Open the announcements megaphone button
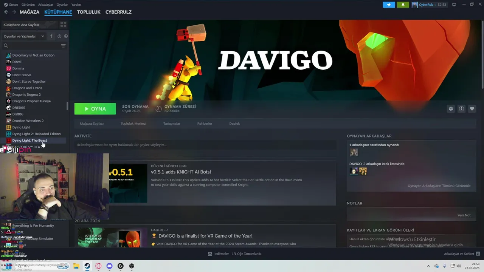The height and width of the screenshot is (272, 484). pyautogui.click(x=389, y=5)
